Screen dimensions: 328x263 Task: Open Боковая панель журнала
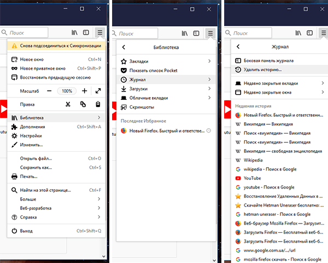coord(280,61)
